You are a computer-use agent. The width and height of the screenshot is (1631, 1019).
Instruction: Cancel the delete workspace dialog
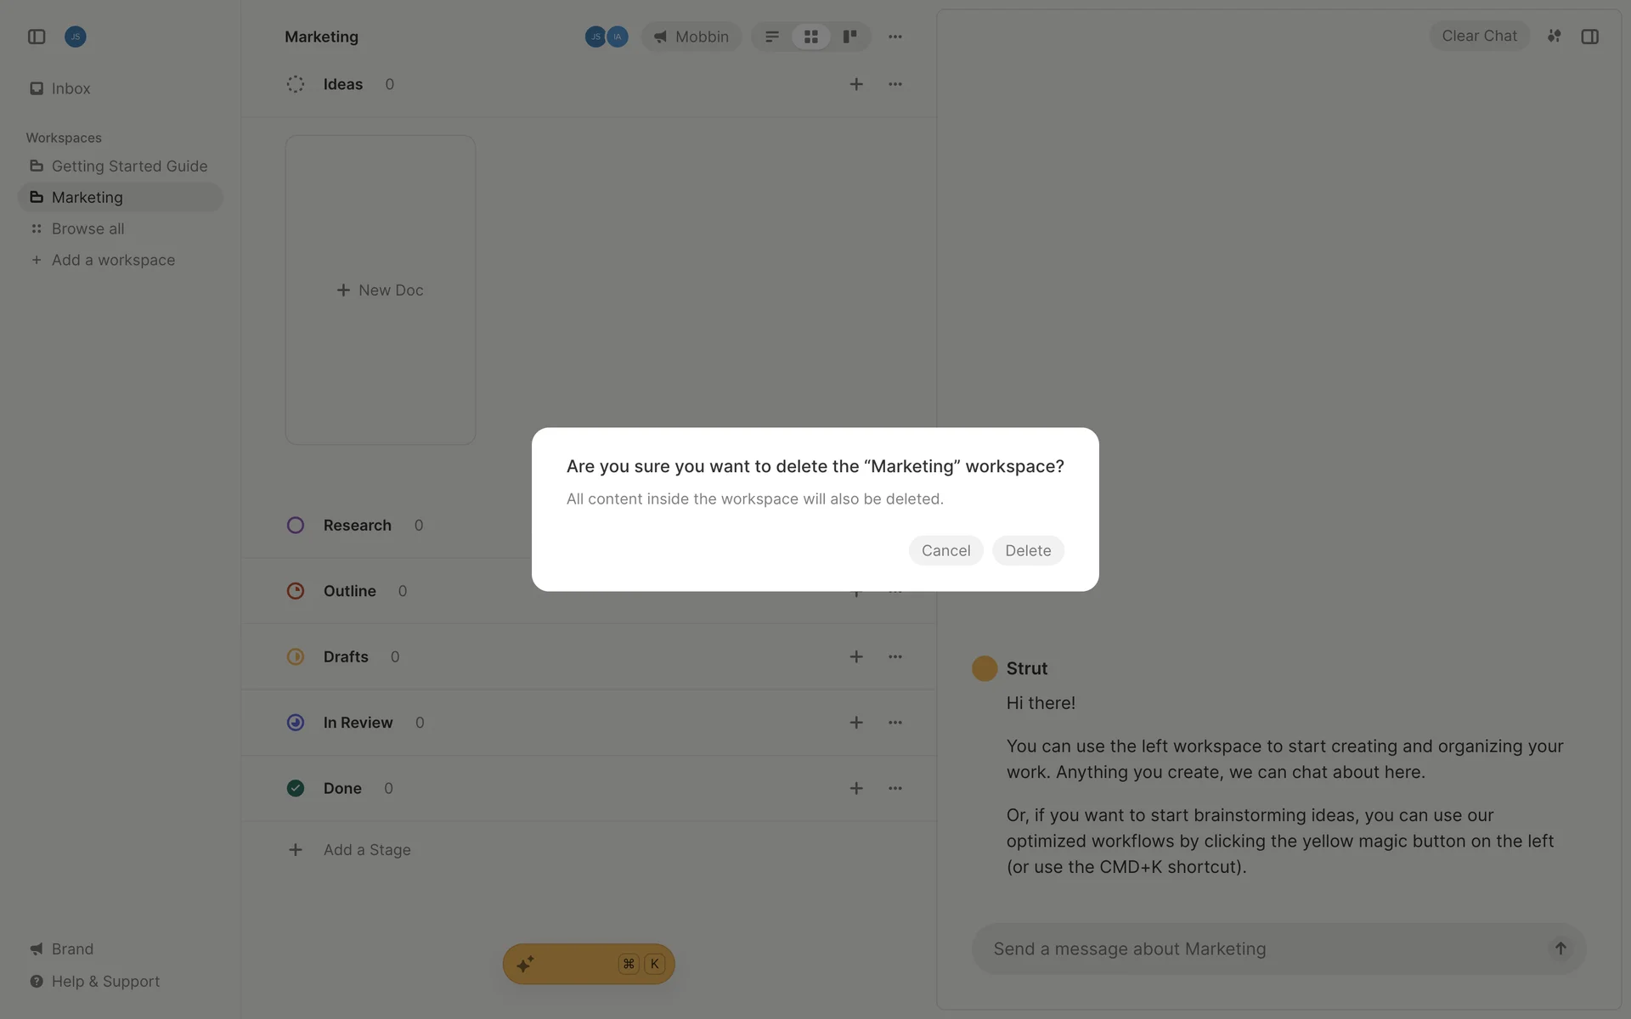[945, 550]
